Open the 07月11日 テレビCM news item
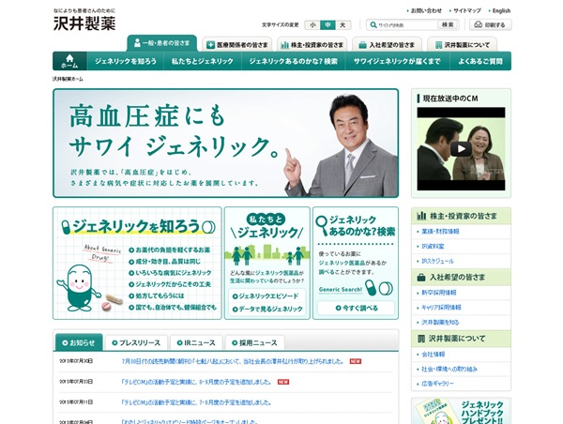 click(197, 402)
